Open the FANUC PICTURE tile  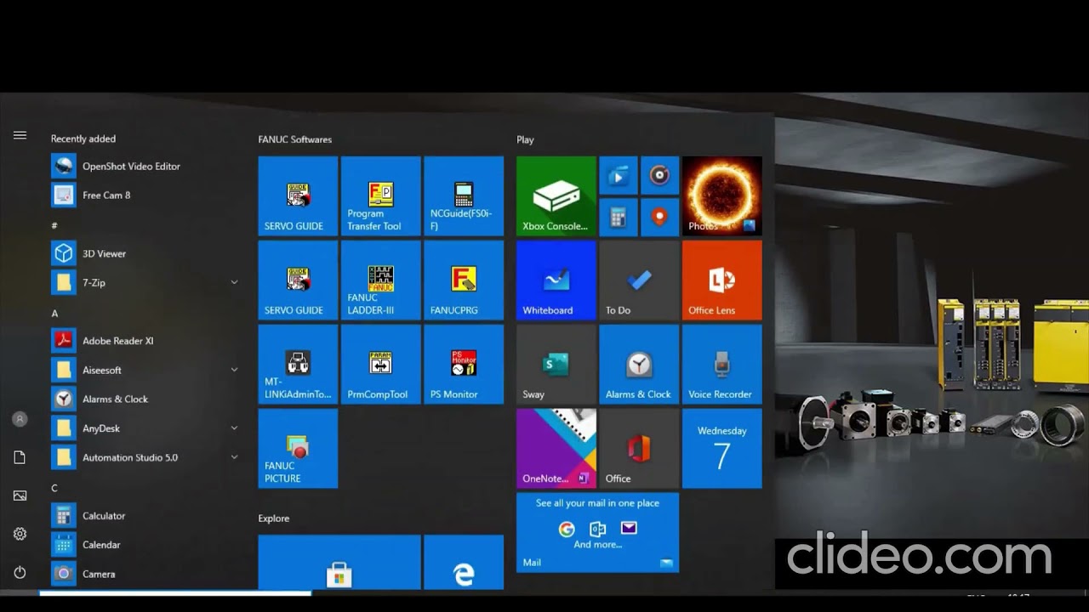[298, 449]
